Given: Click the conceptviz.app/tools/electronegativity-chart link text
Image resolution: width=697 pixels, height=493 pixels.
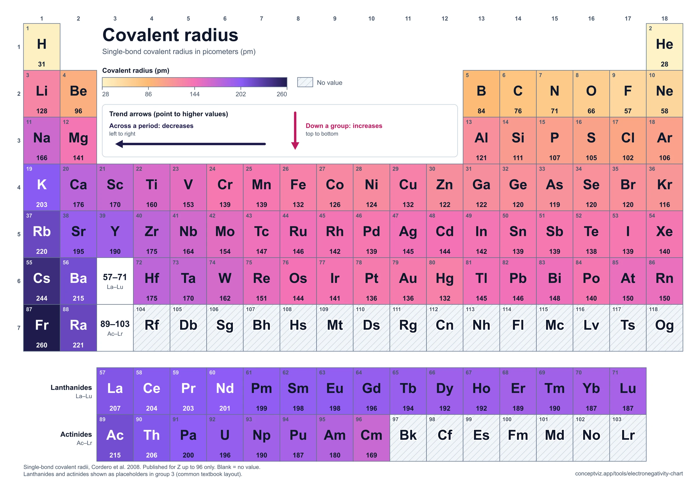Looking at the screenshot, I should 629,473.
